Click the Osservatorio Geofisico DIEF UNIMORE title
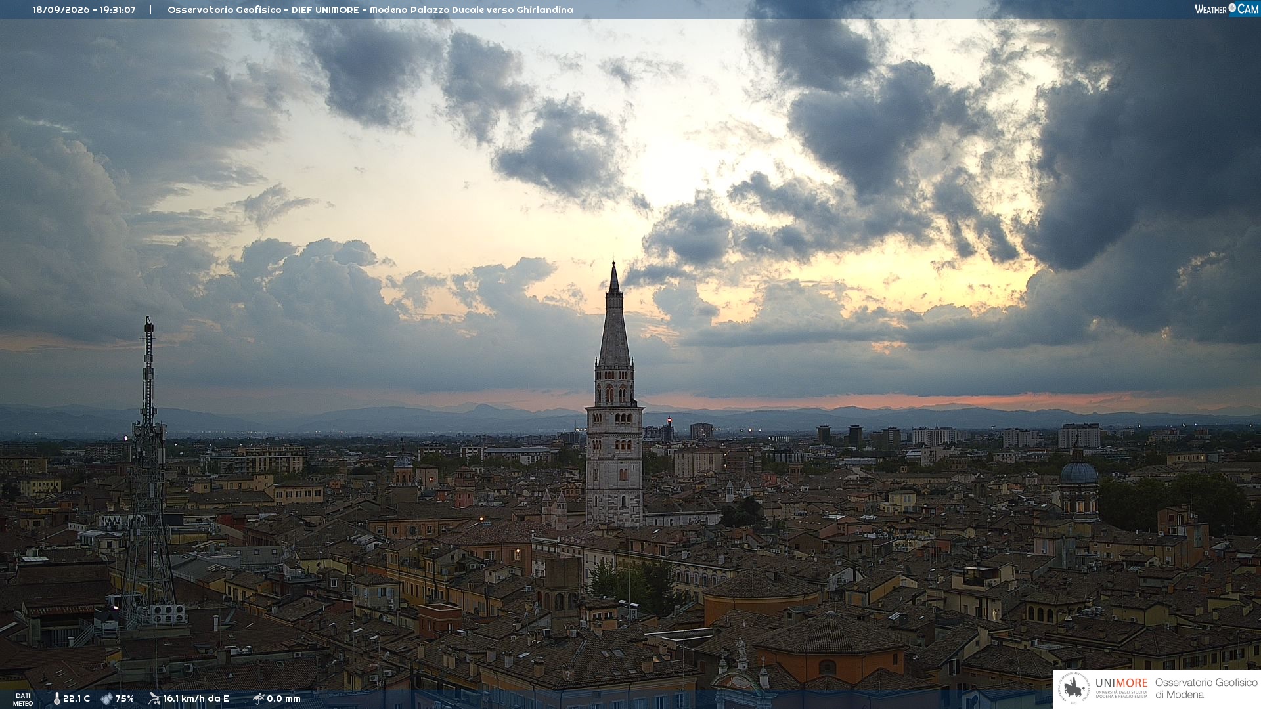 263,10
